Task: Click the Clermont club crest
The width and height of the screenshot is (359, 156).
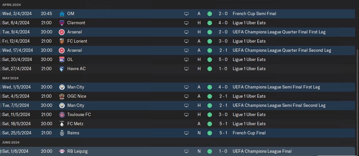Action: (62, 23)
